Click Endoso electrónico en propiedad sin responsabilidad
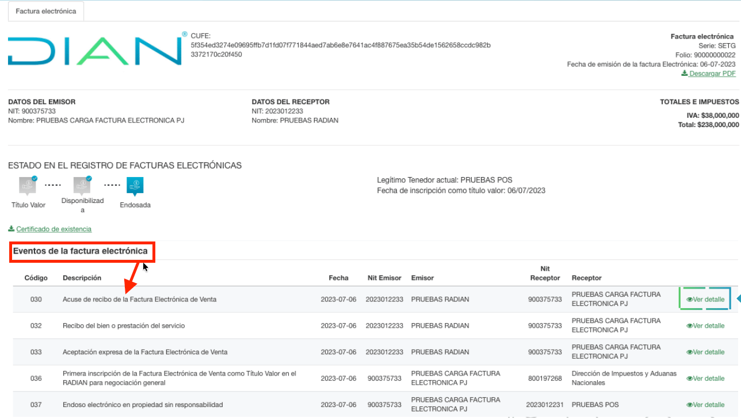Viewport: 741px width, 418px height. pyautogui.click(x=143, y=405)
